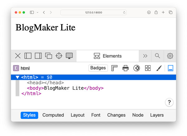This screenshot has width=187, height=136.
Task: Open device settings monitor icon
Action: point(69,56)
